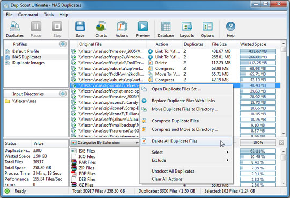This screenshot has width=290, height=198.
Task: Click the add button in Profiles header
Action: [63, 44]
